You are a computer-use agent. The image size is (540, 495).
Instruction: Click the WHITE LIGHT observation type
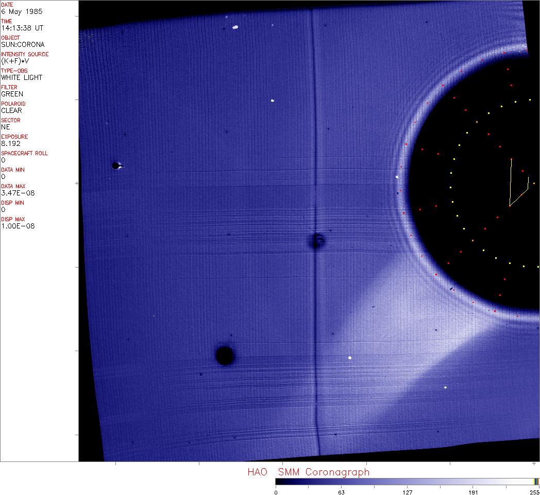click(x=22, y=77)
